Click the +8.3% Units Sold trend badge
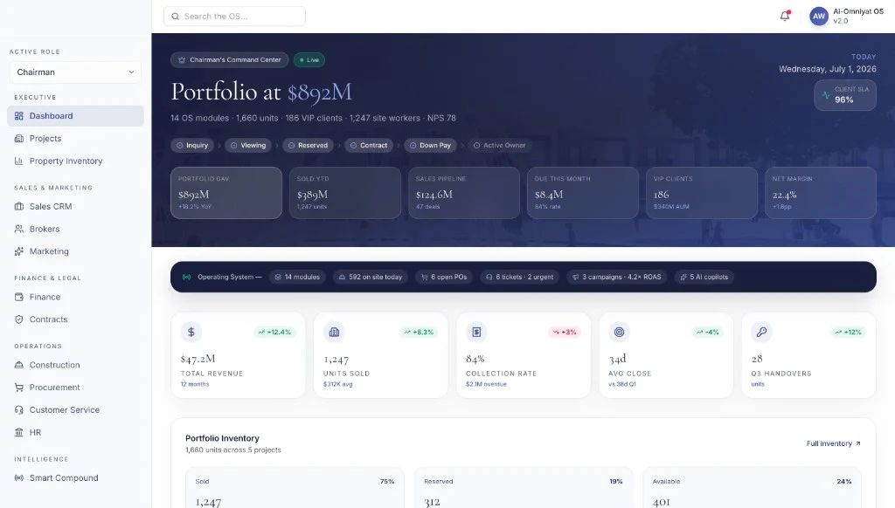895x508 pixels. tap(419, 332)
